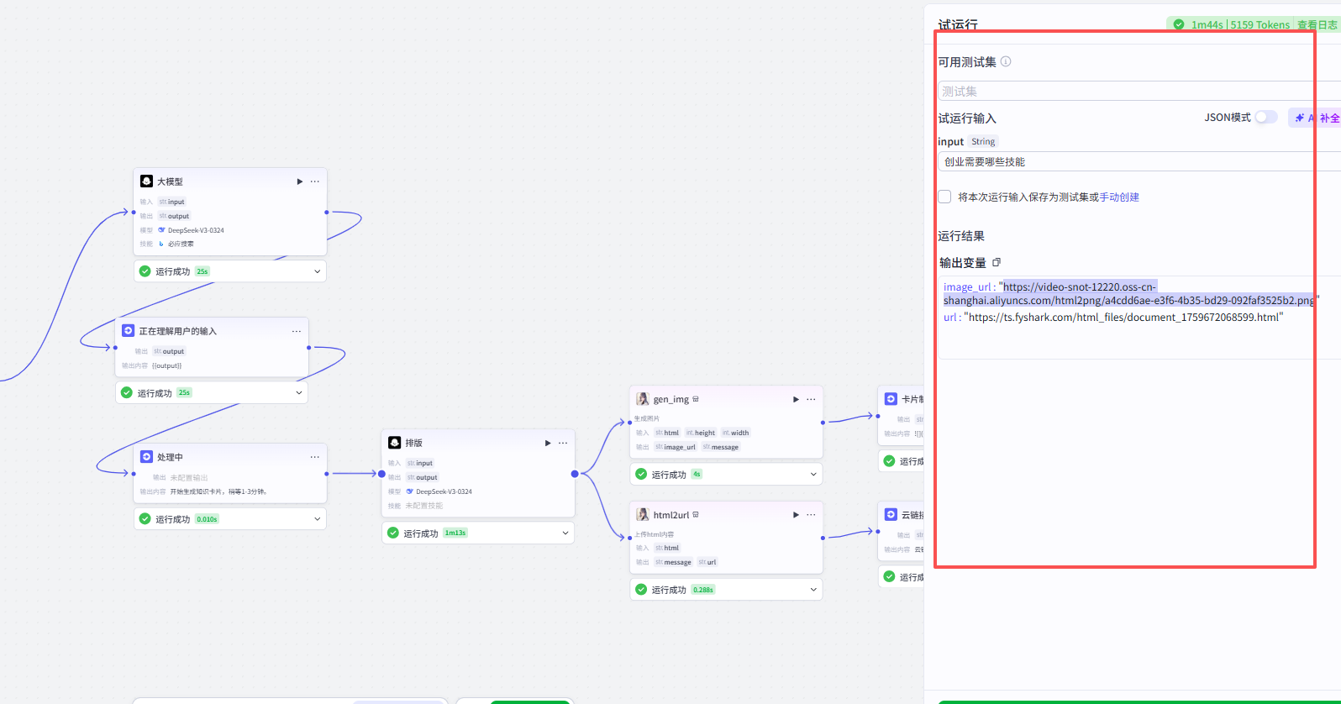This screenshot has height=704, width=1341.
Task: Click the {{output}} content in 正在理解用户的输入 node
Action: click(x=167, y=365)
